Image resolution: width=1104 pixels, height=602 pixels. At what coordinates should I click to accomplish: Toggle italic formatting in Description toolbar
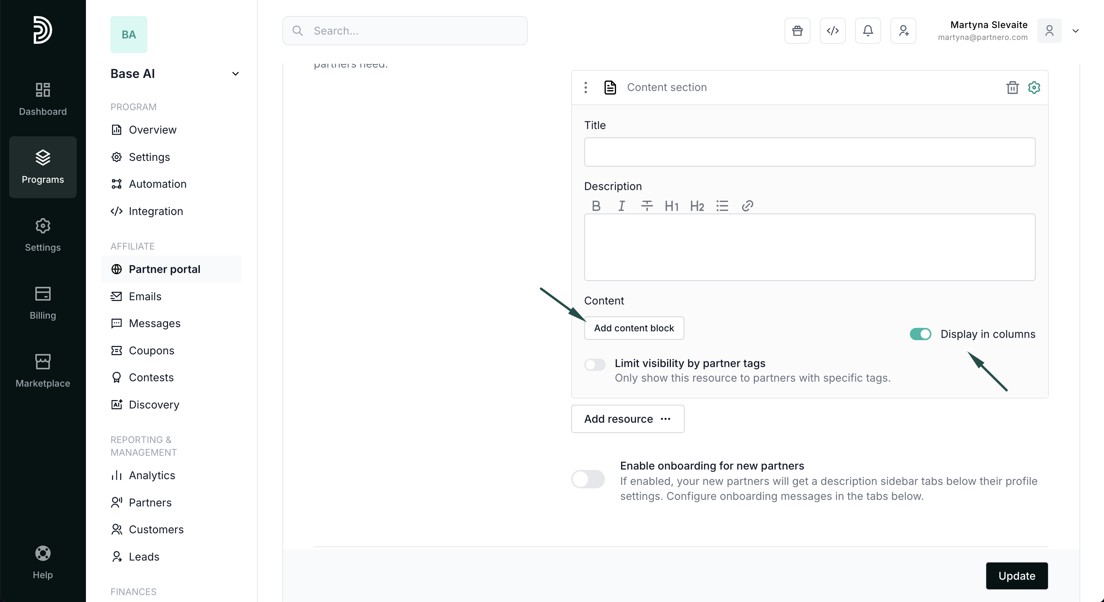coord(621,206)
